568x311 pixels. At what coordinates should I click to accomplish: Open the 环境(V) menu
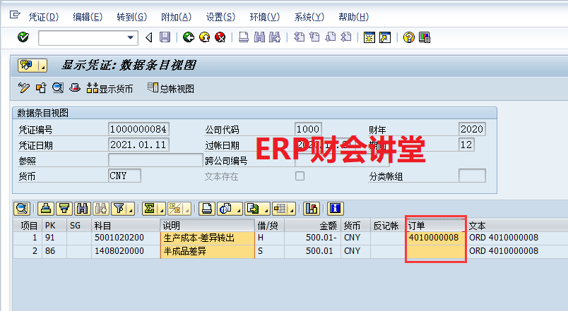(264, 16)
